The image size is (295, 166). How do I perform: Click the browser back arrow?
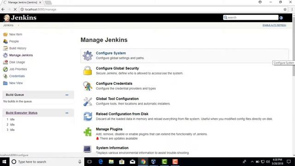point(3,9)
